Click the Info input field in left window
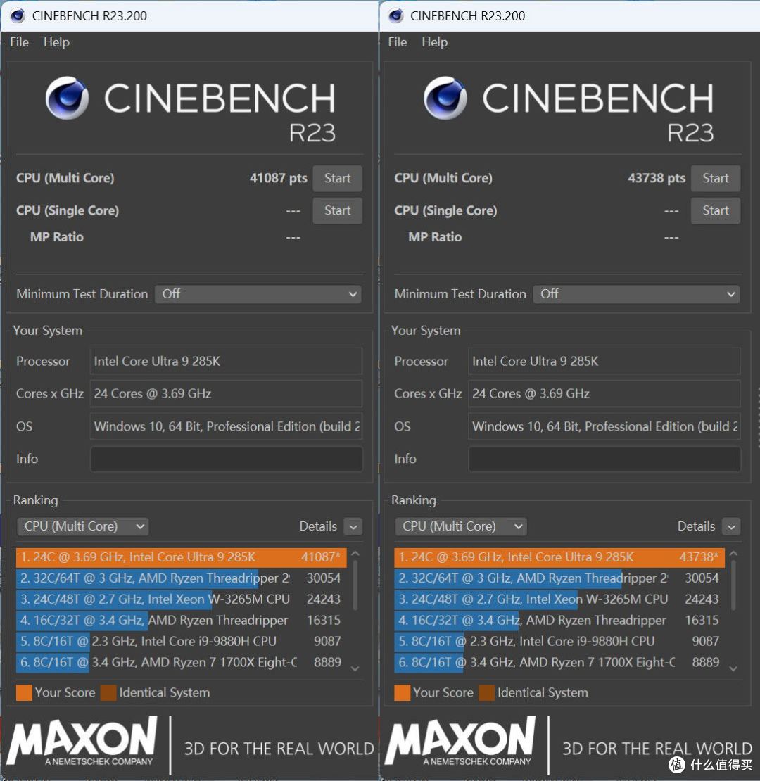This screenshot has width=760, height=781. [226, 459]
